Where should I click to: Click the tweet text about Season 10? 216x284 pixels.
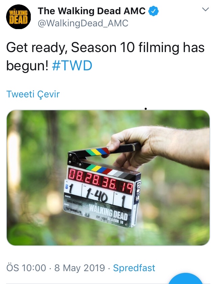[105, 56]
